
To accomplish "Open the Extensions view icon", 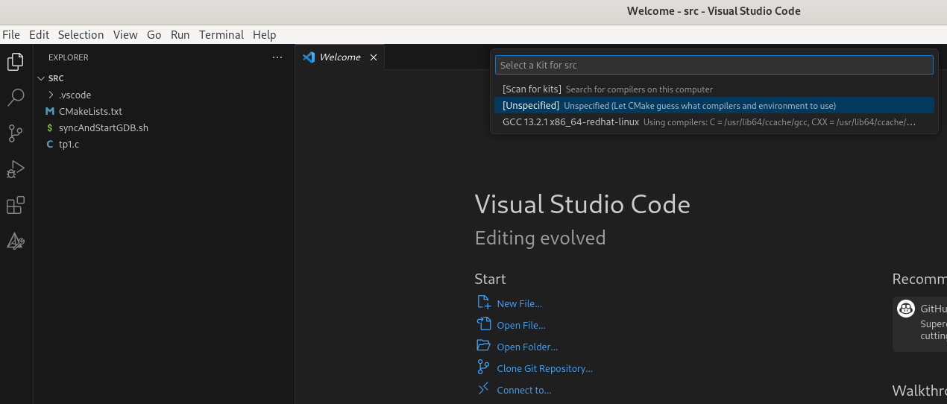I will [16, 205].
